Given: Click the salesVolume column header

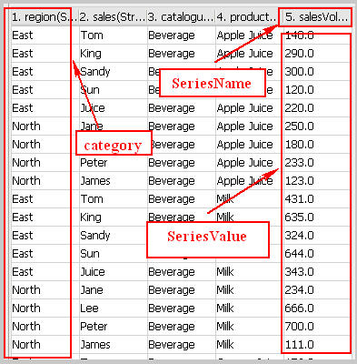Looking at the screenshot, I should click(315, 17).
